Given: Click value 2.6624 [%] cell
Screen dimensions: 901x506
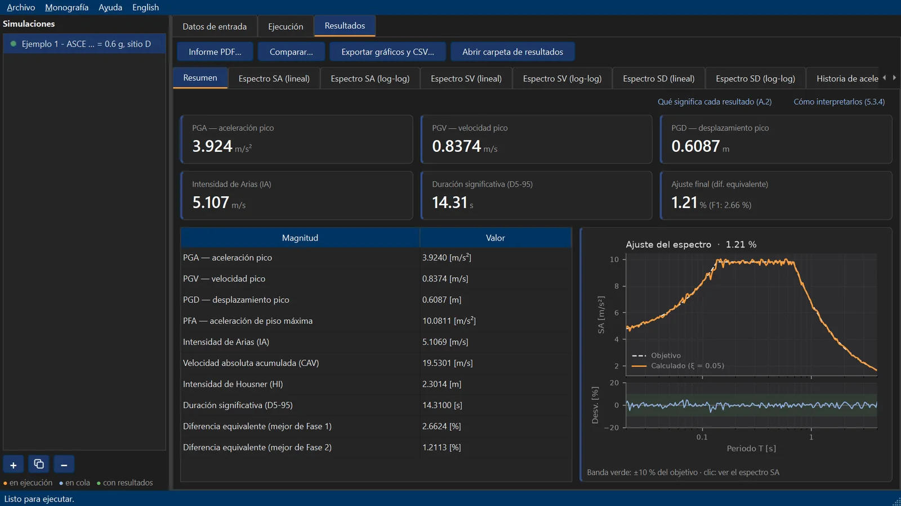Looking at the screenshot, I should pos(496,426).
